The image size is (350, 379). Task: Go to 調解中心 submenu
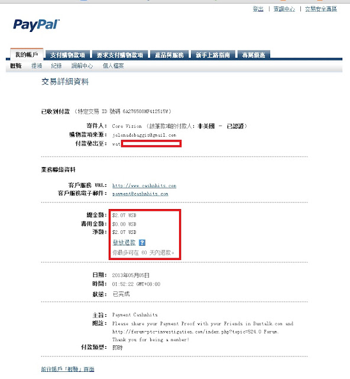pos(82,66)
